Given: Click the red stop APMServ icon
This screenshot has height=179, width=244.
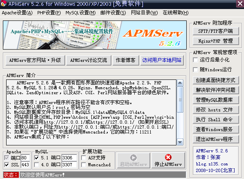Looking at the screenshot, I should pos(168,157).
